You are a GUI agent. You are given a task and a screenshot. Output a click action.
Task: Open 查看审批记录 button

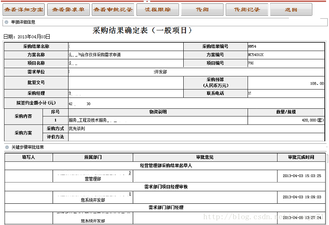coord(113,10)
